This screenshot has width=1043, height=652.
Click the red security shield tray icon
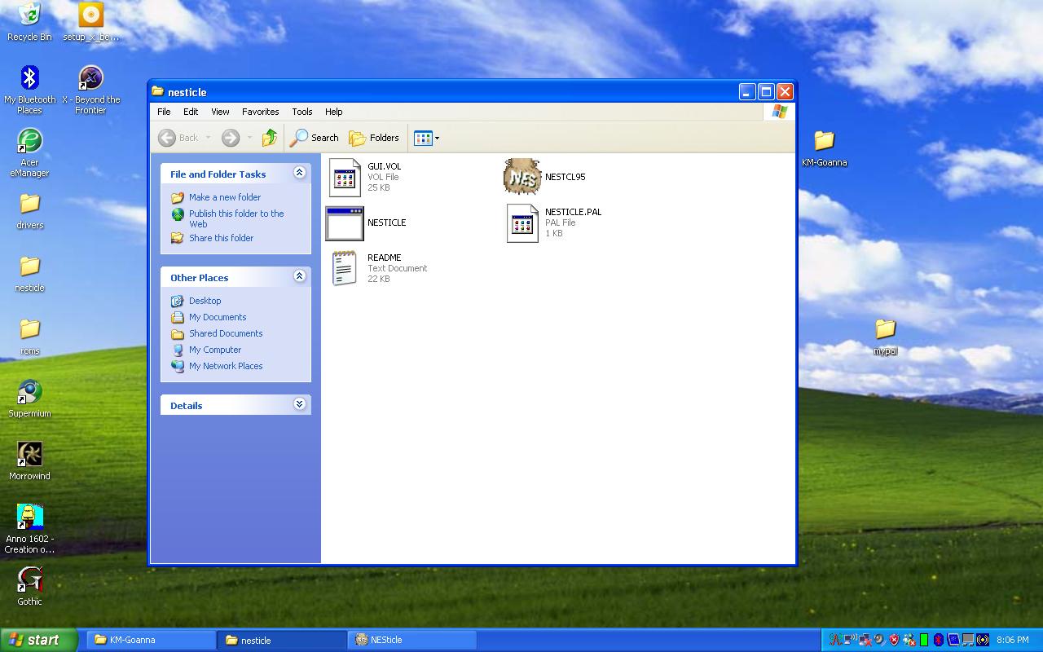pyautogui.click(x=894, y=640)
